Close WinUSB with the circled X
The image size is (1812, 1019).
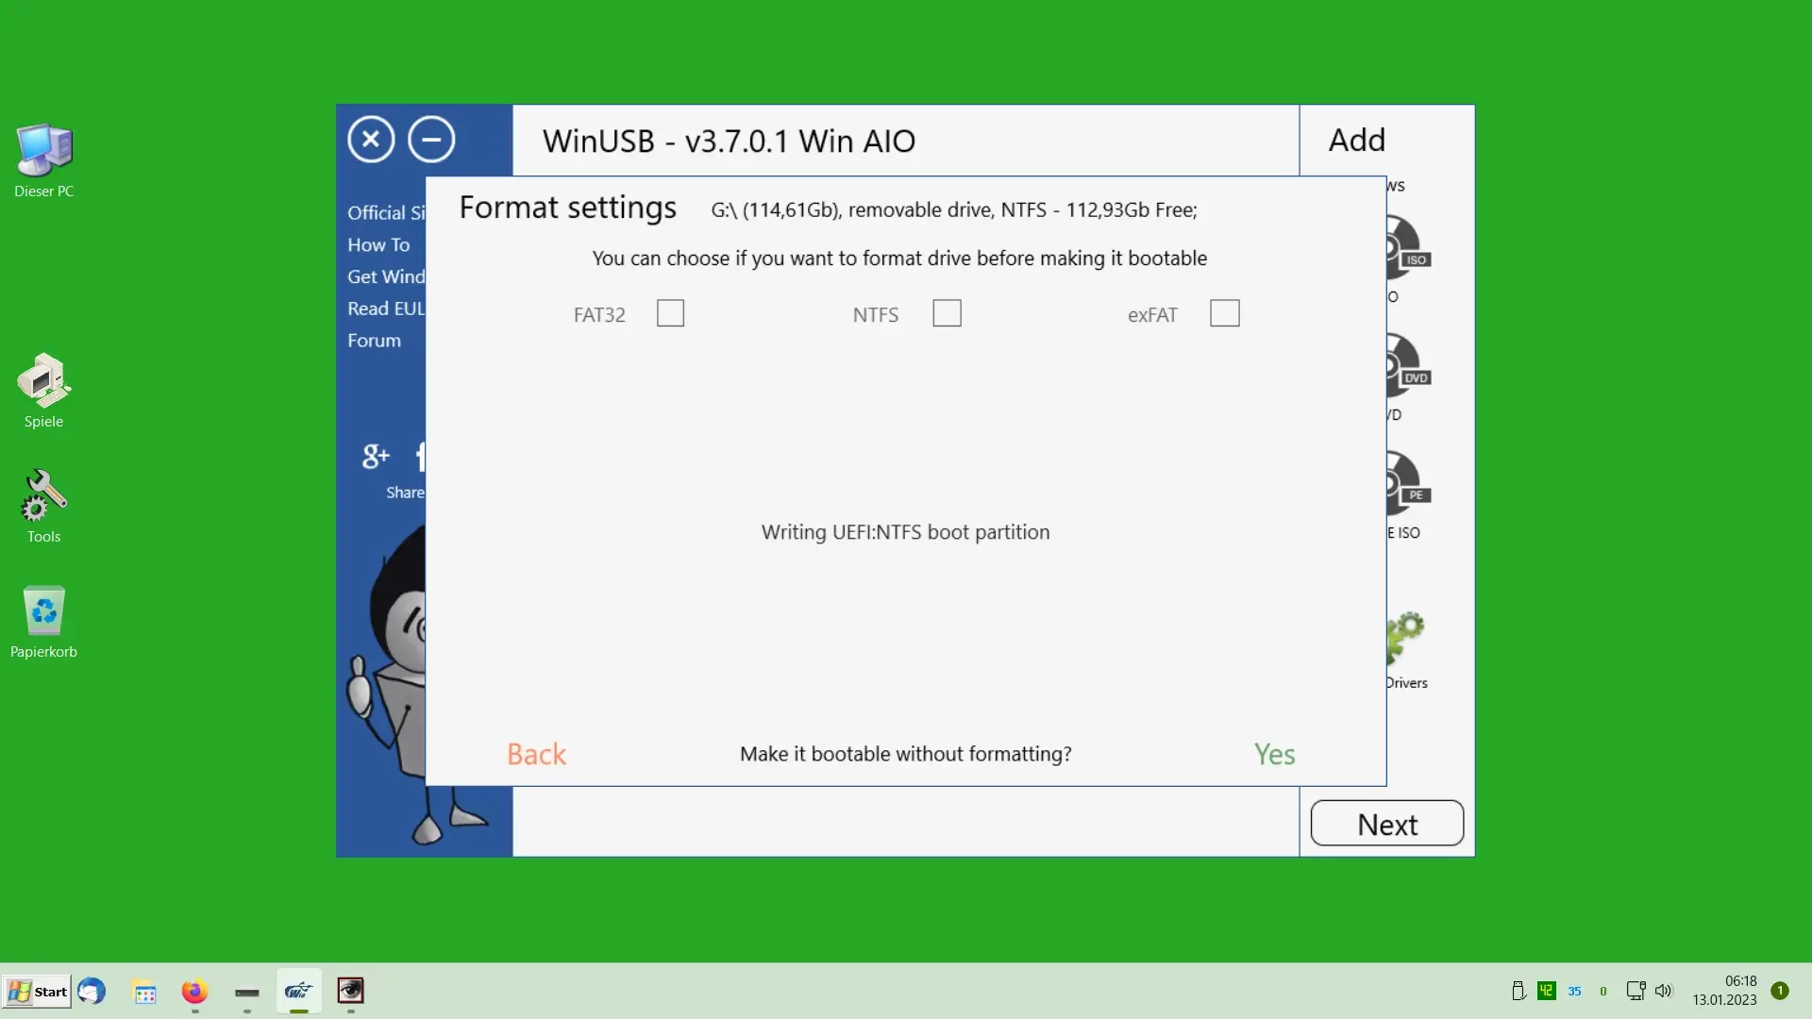(x=371, y=140)
